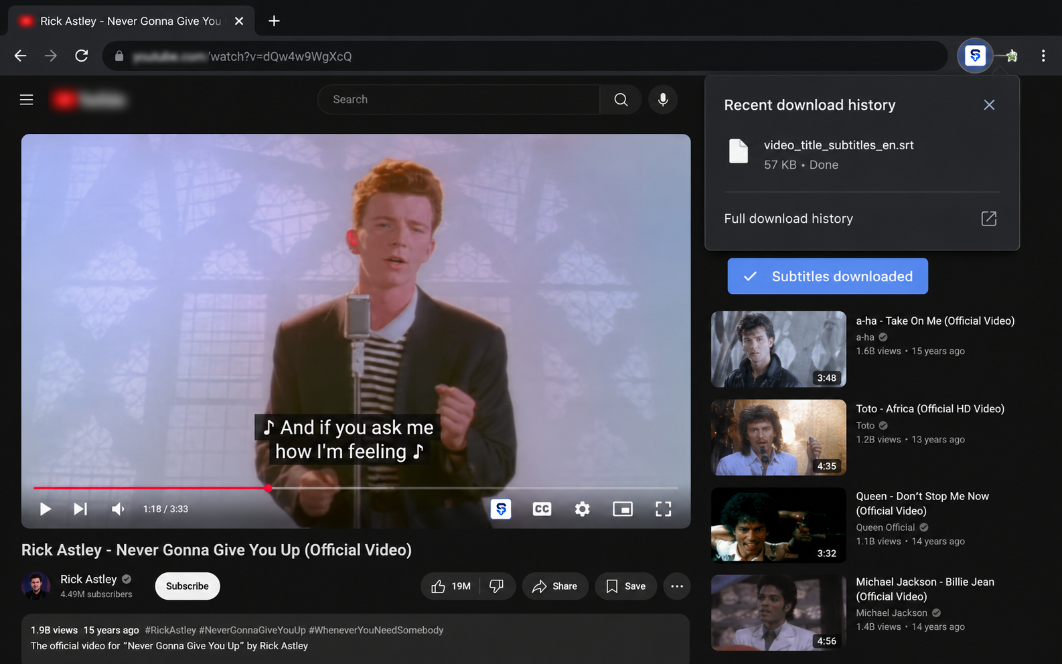Open Toto Africa video thumbnail
The width and height of the screenshot is (1062, 664).
(779, 438)
